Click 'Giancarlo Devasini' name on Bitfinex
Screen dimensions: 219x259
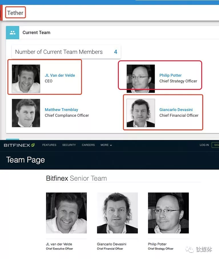pyautogui.click(x=112, y=244)
